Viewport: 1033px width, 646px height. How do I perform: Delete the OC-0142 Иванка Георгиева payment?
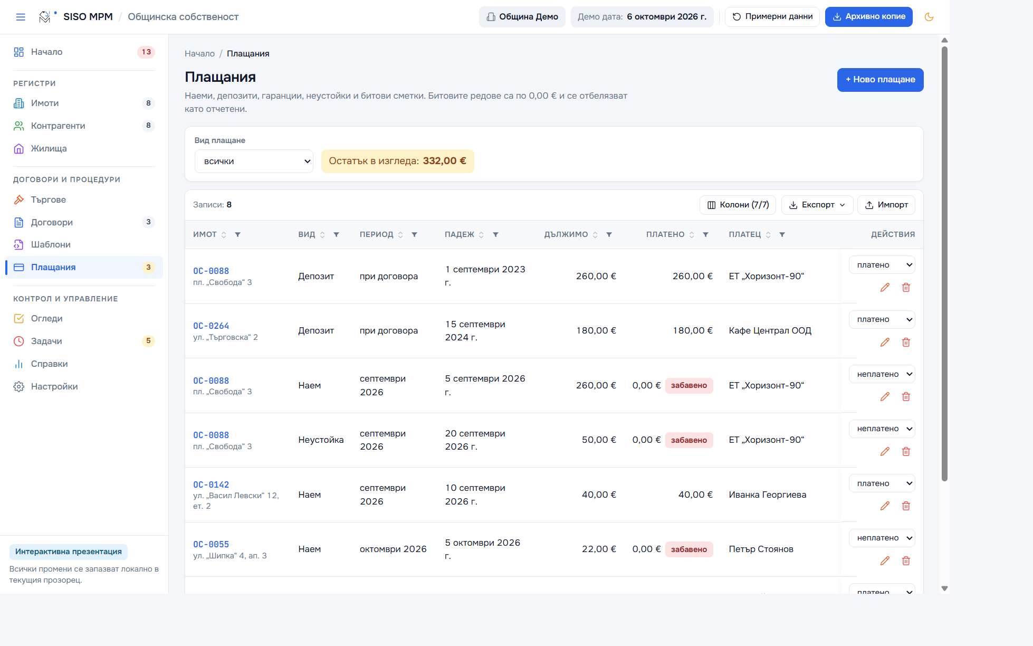click(x=906, y=506)
